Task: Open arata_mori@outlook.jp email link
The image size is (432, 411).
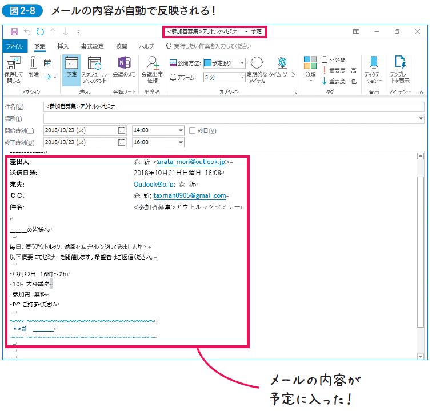Action: [x=191, y=162]
